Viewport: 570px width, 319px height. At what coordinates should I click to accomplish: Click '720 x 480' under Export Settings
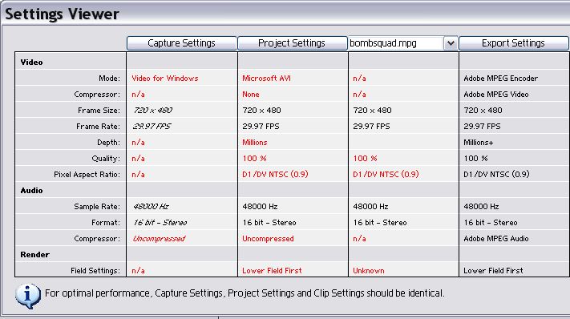pos(483,111)
